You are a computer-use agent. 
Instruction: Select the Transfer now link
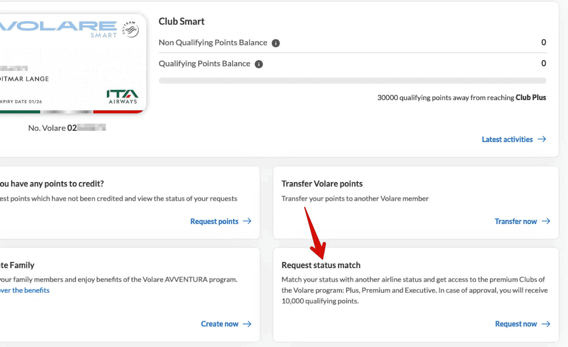(516, 221)
